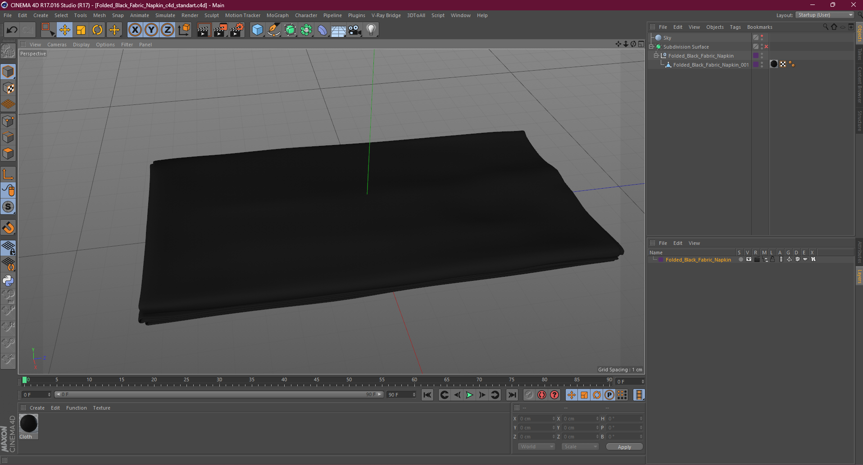Add a Light object
Screen dimensions: 863x465
(x=371, y=30)
